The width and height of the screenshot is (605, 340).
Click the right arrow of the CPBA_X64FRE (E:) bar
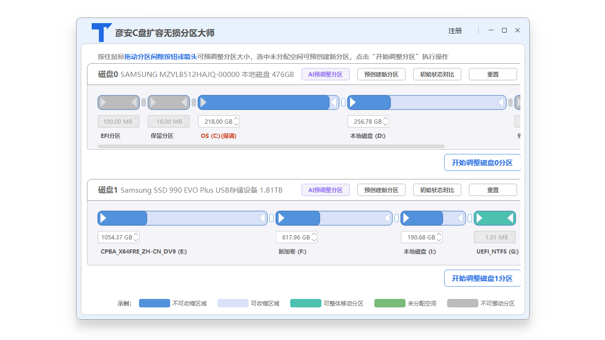click(262, 218)
